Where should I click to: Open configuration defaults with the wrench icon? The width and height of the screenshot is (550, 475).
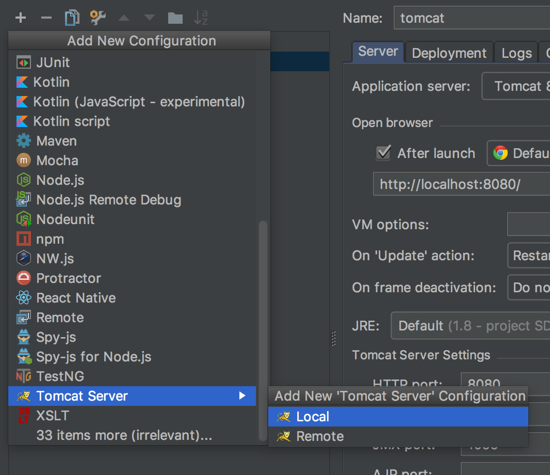[x=98, y=17]
